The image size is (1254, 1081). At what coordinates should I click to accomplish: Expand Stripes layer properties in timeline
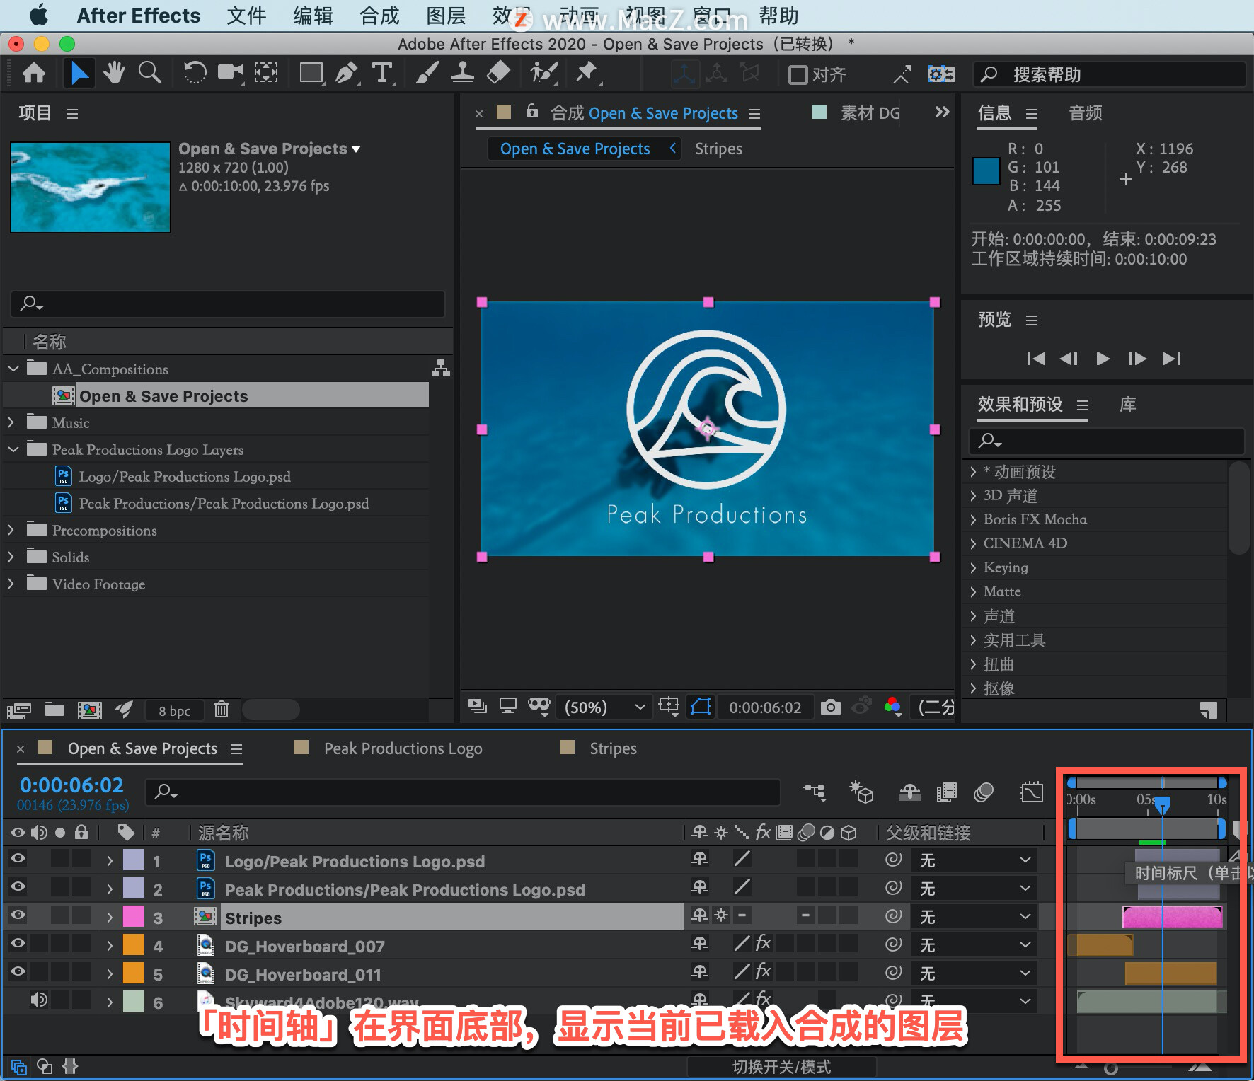coord(110,918)
